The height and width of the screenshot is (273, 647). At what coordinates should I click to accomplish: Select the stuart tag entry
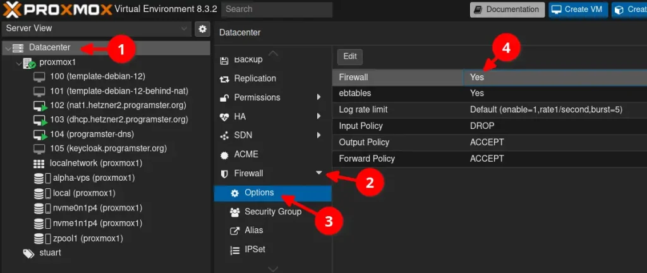(50, 252)
